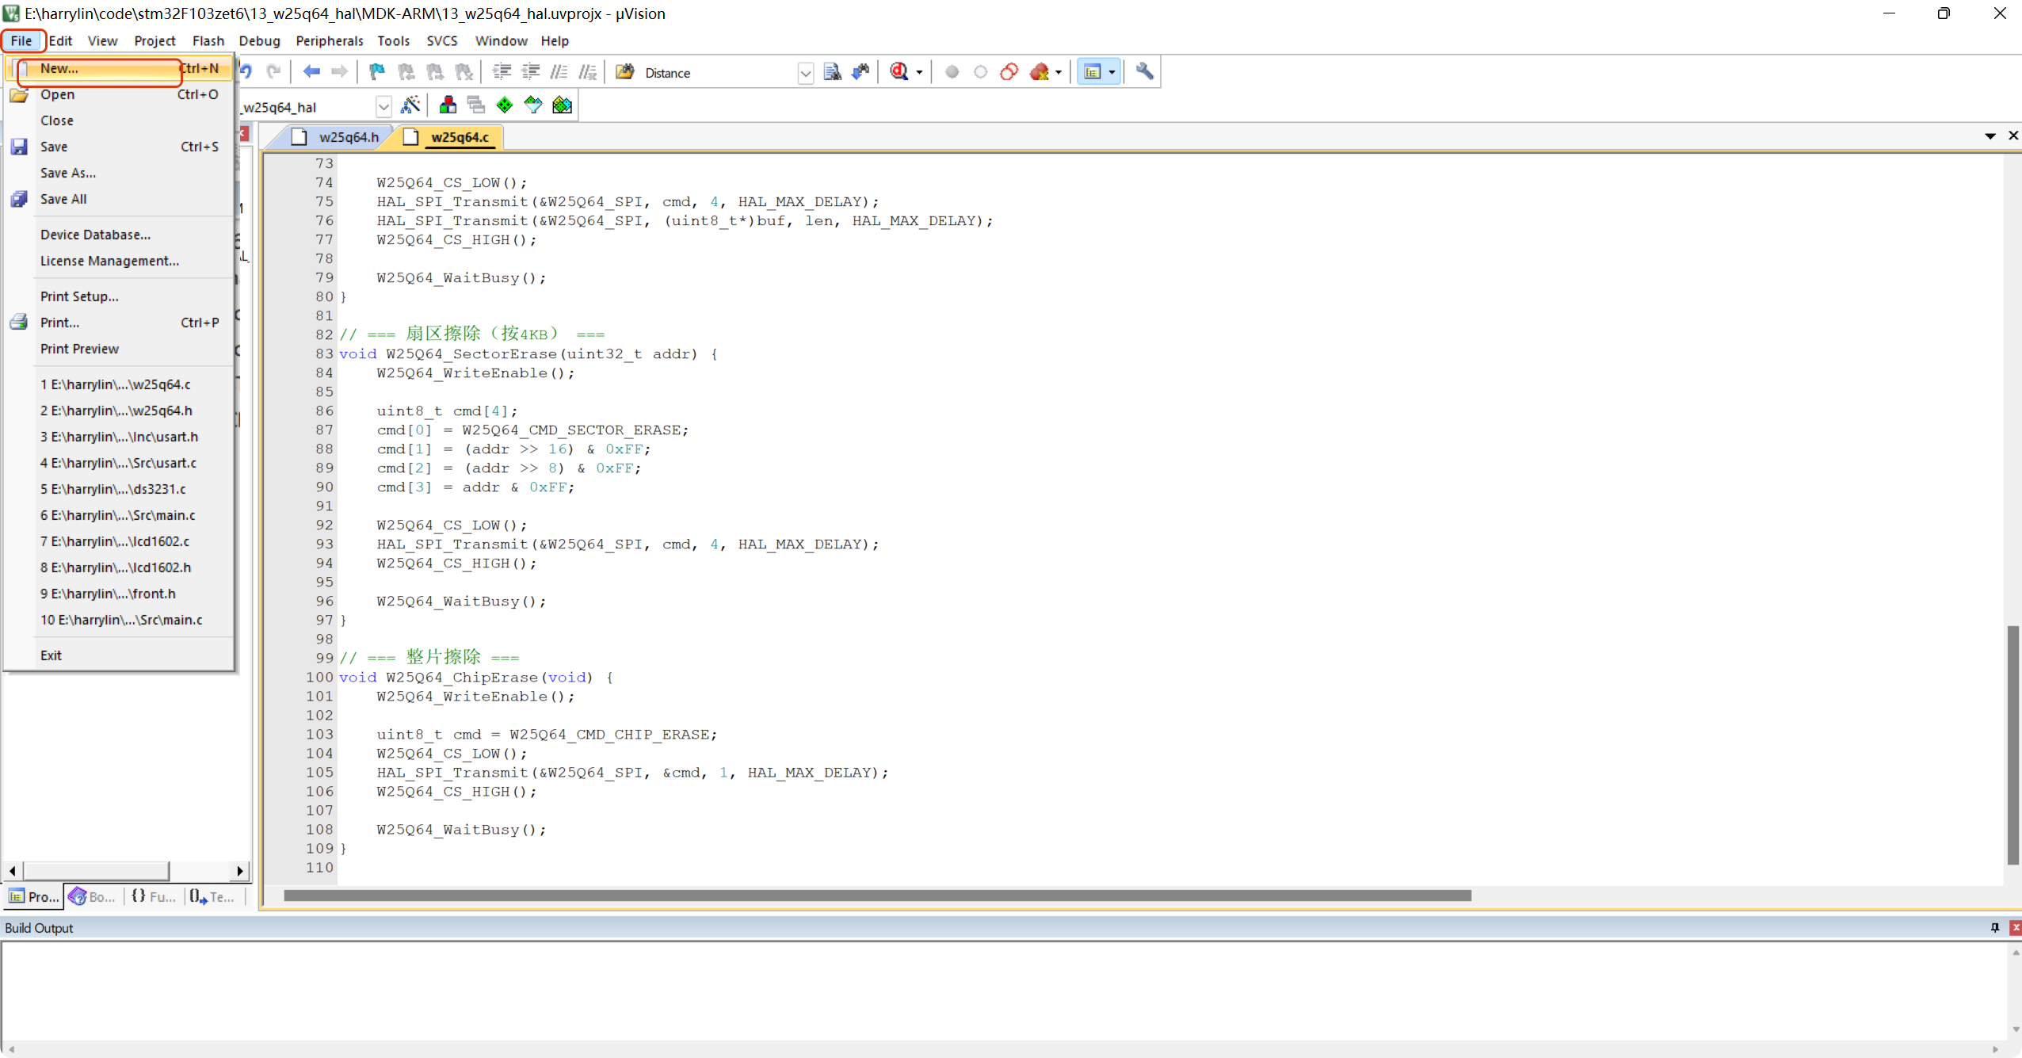Open the editor tab list dropdown arrow
The height and width of the screenshot is (1058, 2022).
point(1990,136)
